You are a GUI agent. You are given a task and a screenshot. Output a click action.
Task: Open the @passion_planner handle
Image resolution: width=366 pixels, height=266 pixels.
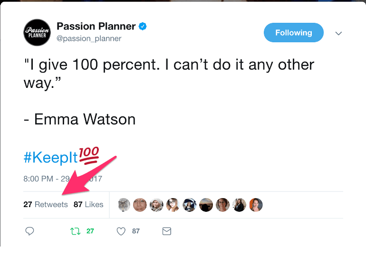pyautogui.click(x=89, y=38)
